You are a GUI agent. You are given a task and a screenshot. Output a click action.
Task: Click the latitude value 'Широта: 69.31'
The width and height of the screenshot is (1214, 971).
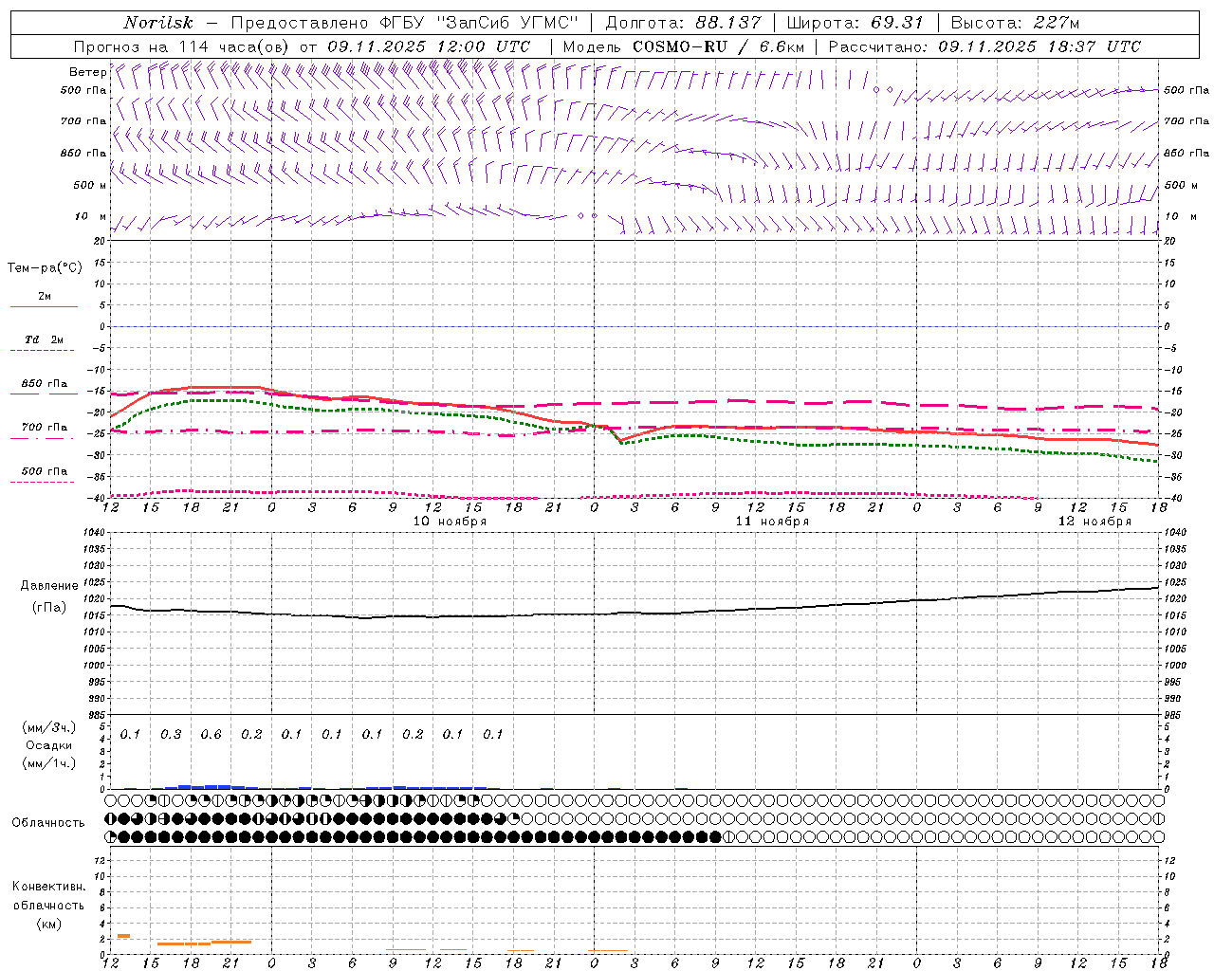coord(855,23)
